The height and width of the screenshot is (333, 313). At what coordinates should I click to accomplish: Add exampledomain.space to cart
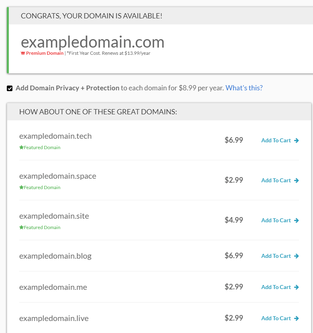[x=280, y=180]
